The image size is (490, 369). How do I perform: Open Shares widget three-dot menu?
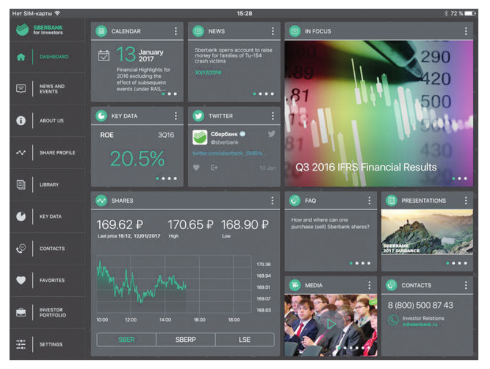pyautogui.click(x=272, y=200)
